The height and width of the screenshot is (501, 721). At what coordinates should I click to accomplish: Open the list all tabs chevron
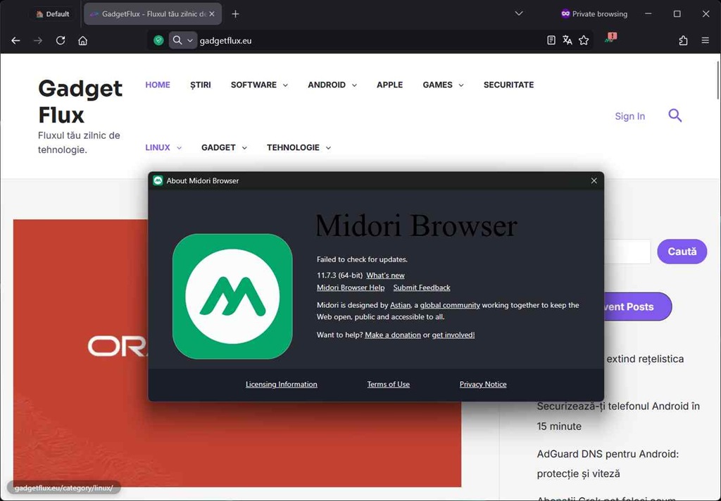[x=519, y=13]
